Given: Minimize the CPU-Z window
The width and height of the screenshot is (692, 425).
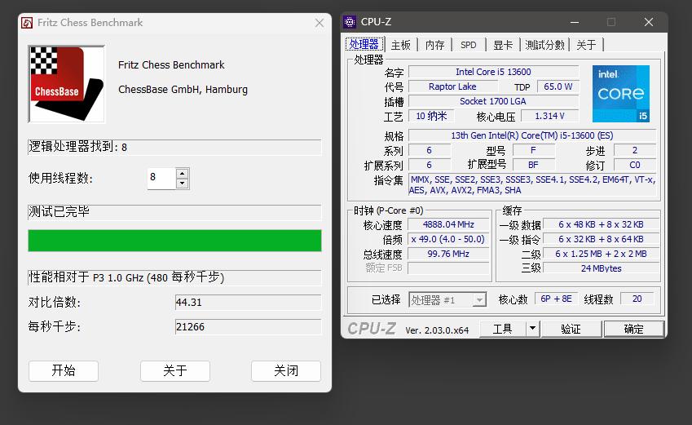Looking at the screenshot, I should (x=574, y=22).
